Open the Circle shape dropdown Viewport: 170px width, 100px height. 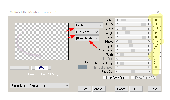tap(89, 25)
